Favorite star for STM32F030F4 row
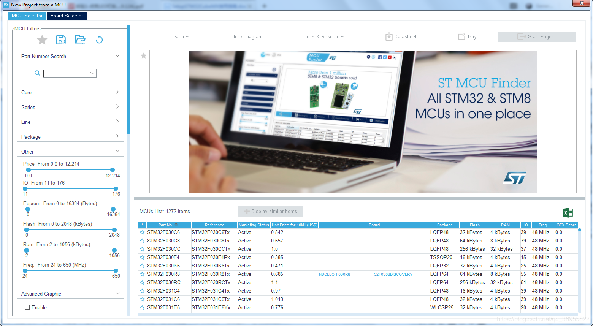Viewport: 593px width, 326px height. (x=142, y=258)
